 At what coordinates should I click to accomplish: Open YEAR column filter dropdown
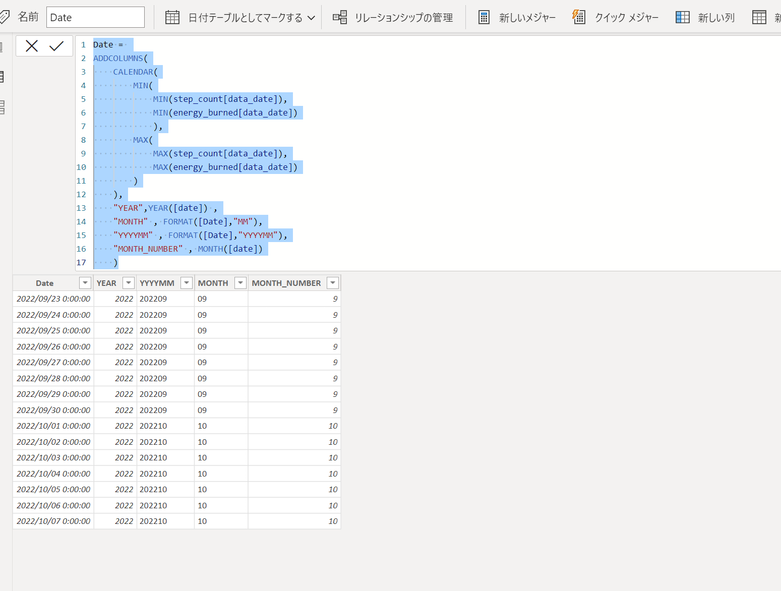[x=129, y=283]
